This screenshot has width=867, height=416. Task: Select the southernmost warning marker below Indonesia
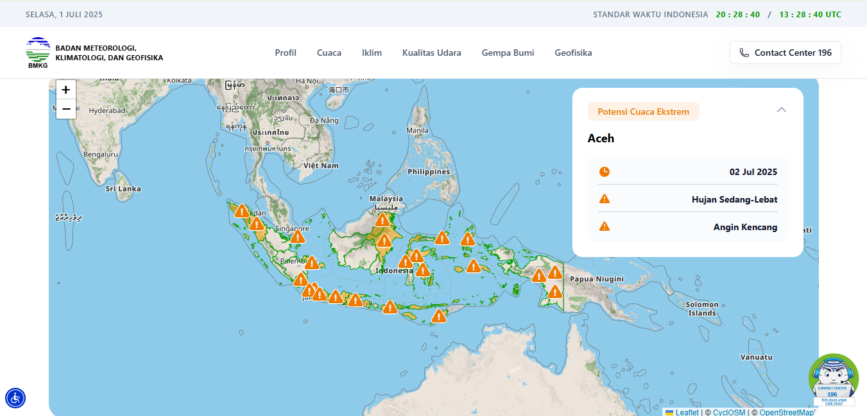click(439, 316)
